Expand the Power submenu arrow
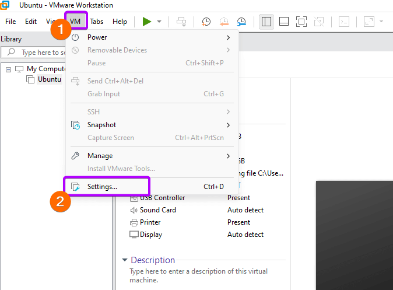The image size is (393, 290). click(x=228, y=37)
